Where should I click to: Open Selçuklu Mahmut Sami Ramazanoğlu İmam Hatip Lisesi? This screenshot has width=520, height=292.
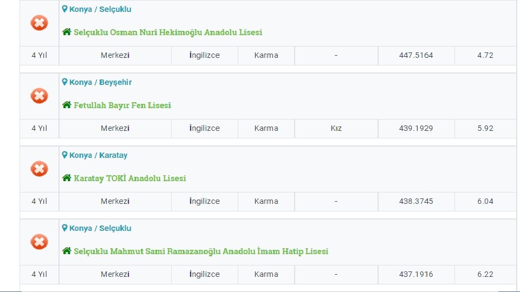201,251
